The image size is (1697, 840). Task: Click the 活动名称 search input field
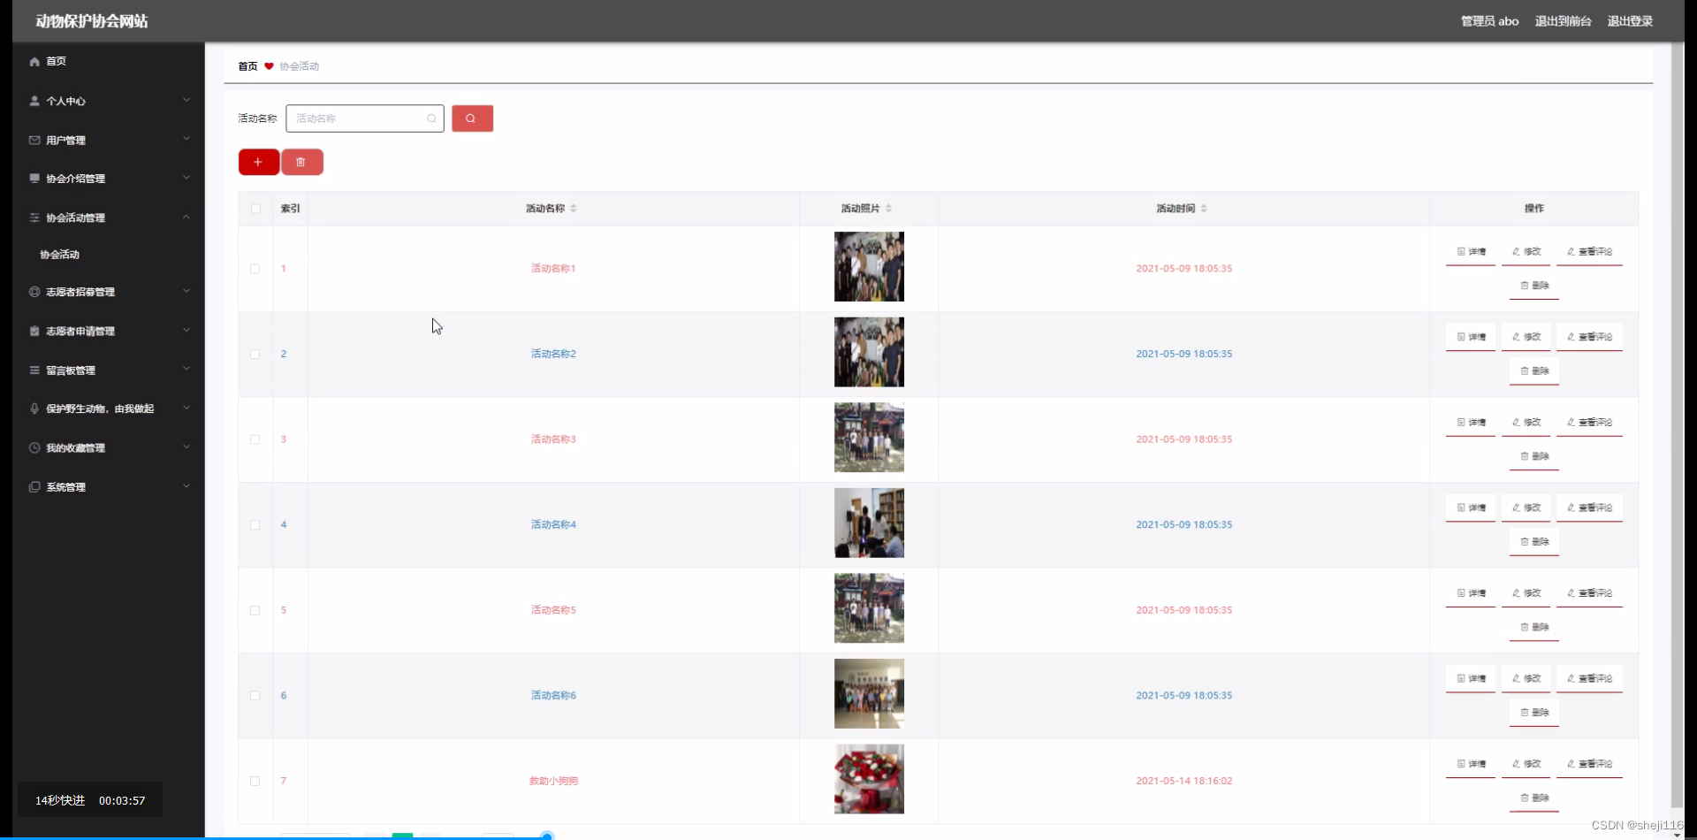[364, 118]
